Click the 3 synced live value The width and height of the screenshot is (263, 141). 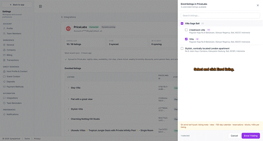pyautogui.click(x=114, y=44)
